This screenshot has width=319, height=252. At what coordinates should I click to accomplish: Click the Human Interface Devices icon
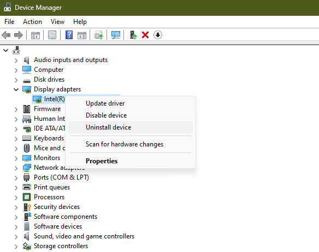coord(27,119)
